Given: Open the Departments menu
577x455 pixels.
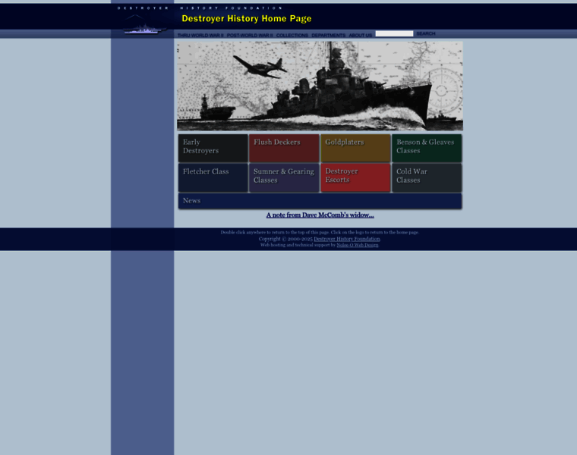Looking at the screenshot, I should [x=328, y=36].
